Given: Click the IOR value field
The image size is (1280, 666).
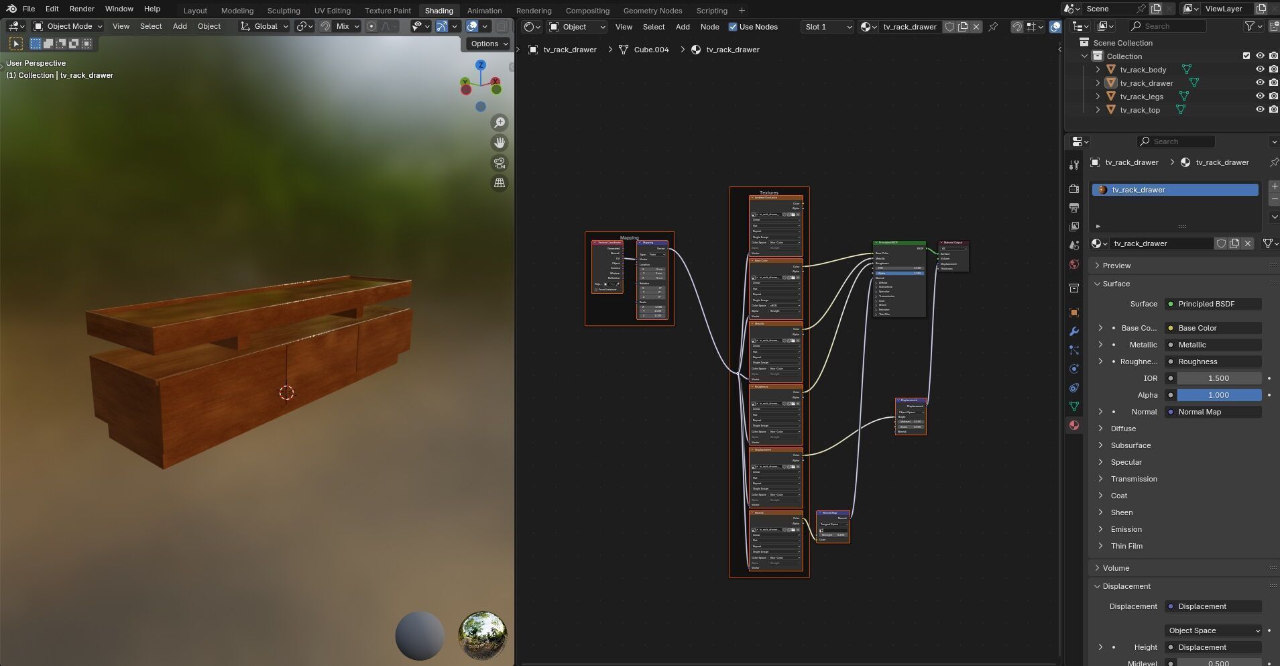Looking at the screenshot, I should 1219,378.
